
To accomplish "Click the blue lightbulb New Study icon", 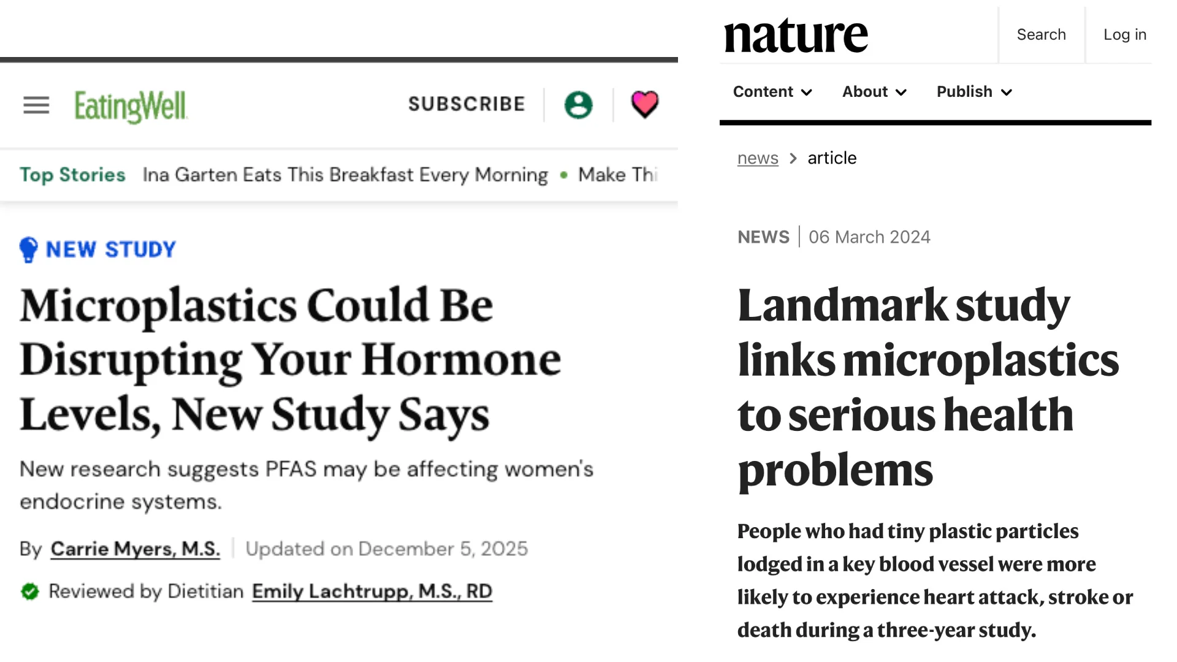I will [x=28, y=249].
